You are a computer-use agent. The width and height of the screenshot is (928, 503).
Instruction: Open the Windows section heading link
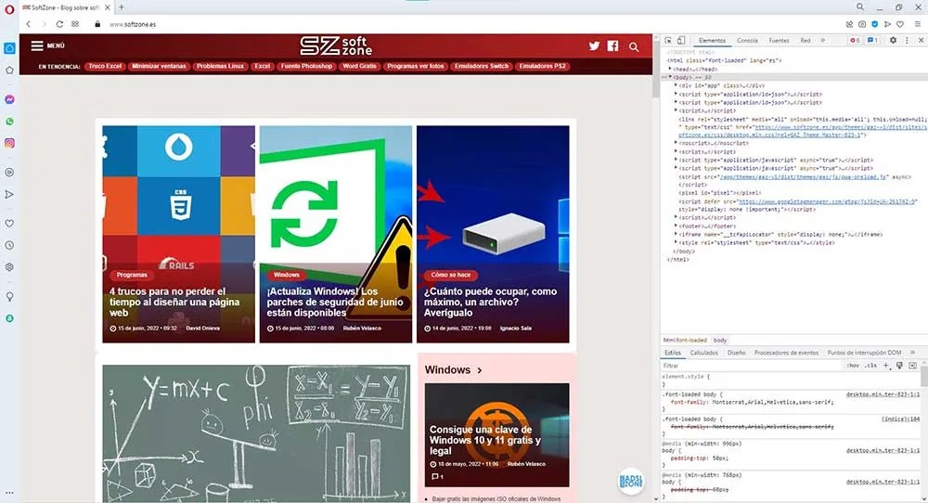[x=454, y=370]
